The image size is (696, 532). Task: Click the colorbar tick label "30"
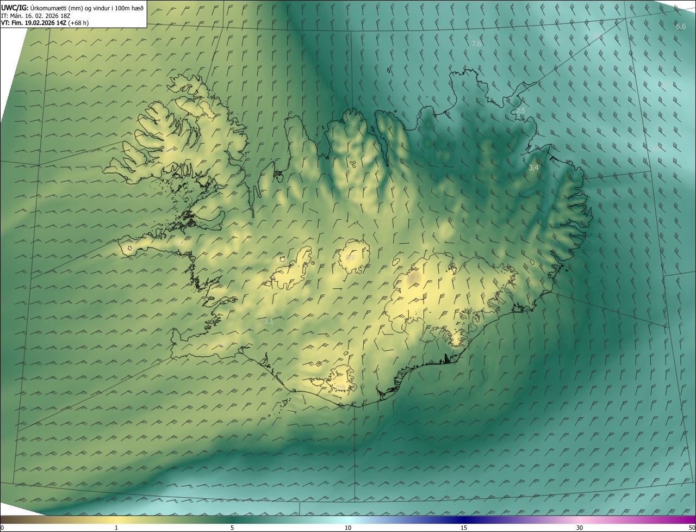pos(580,528)
